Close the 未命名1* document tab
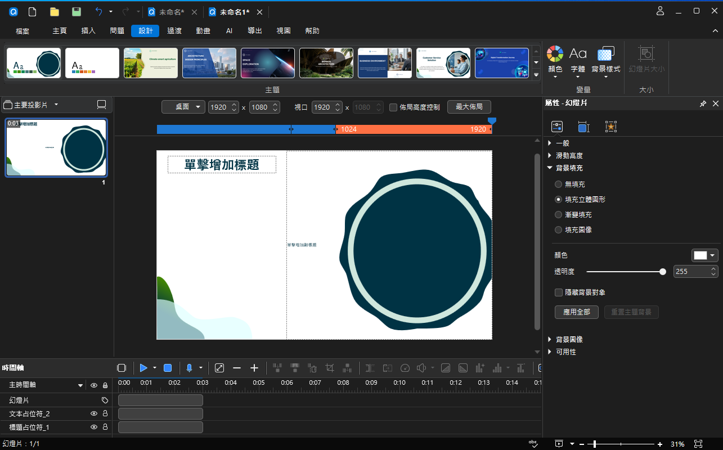 pyautogui.click(x=259, y=12)
